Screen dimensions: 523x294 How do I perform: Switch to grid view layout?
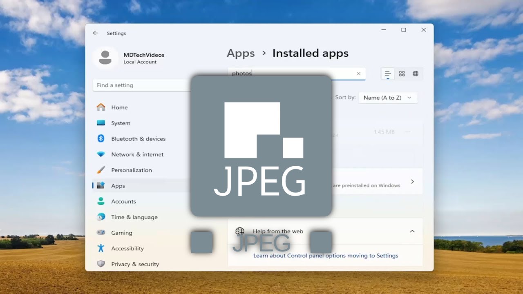click(402, 73)
